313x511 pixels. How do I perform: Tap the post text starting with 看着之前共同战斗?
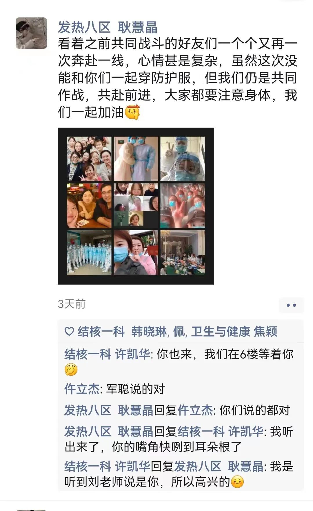[177, 78]
